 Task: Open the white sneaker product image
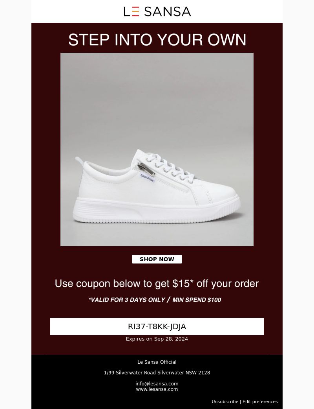[157, 149]
